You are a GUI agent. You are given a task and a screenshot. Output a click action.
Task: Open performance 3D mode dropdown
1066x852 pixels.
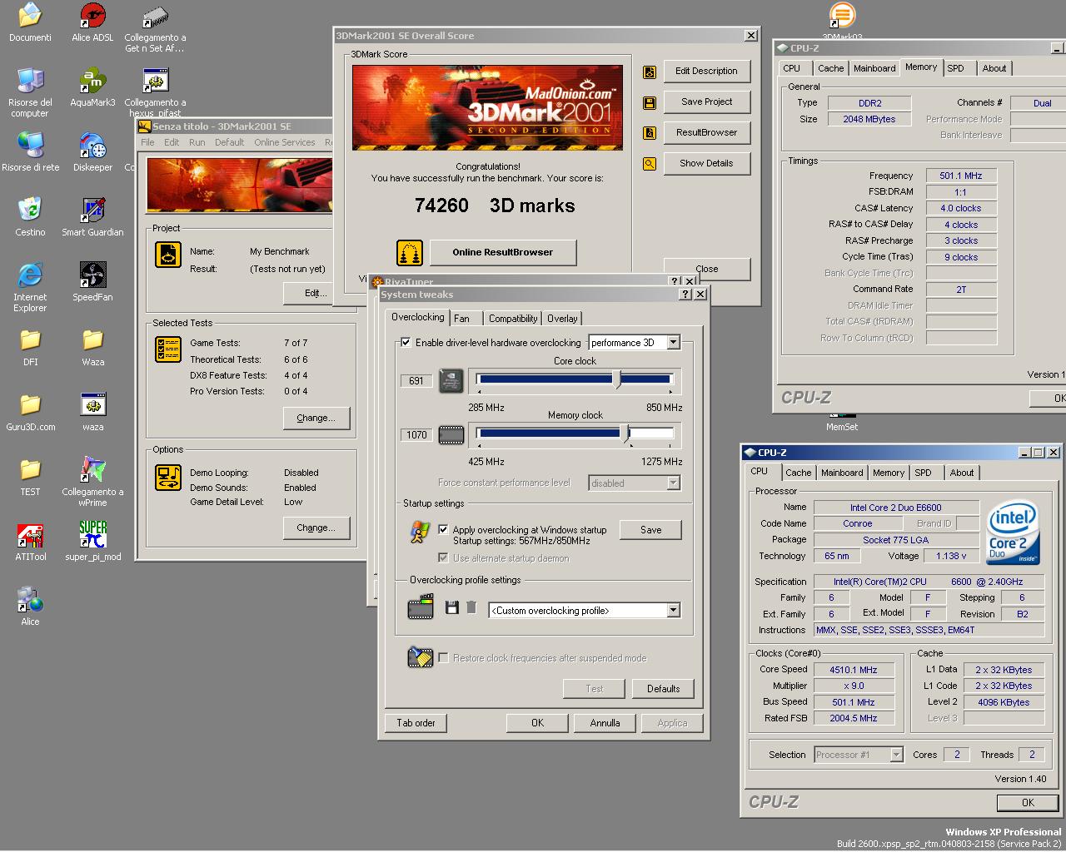[x=673, y=343]
